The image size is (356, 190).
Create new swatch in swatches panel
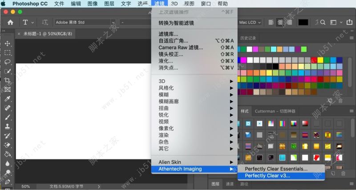click(x=330, y=100)
